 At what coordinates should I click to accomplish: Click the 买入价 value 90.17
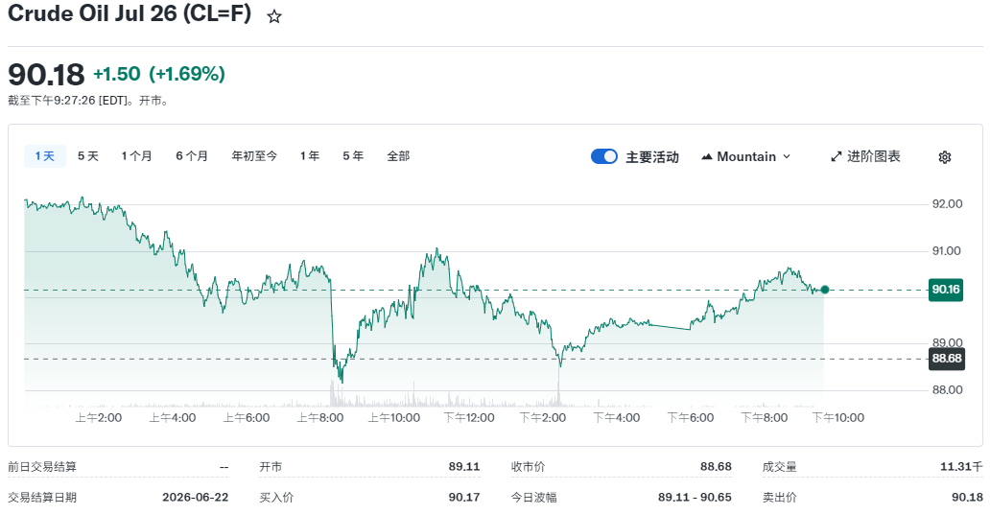[x=464, y=498]
